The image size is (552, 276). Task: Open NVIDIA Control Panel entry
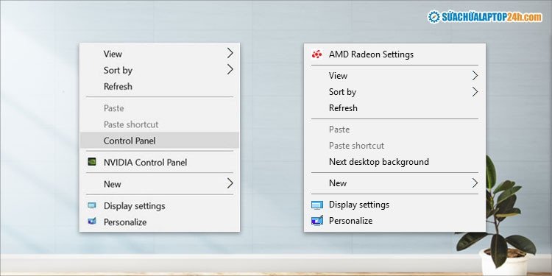coord(160,163)
